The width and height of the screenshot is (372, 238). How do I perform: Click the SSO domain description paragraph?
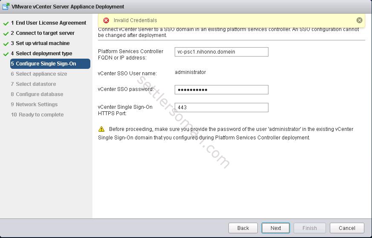click(228, 32)
